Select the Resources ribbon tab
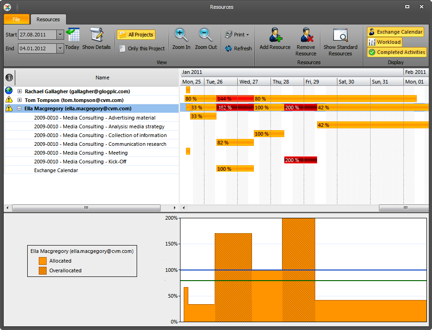The width and height of the screenshot is (432, 330). coord(48,19)
